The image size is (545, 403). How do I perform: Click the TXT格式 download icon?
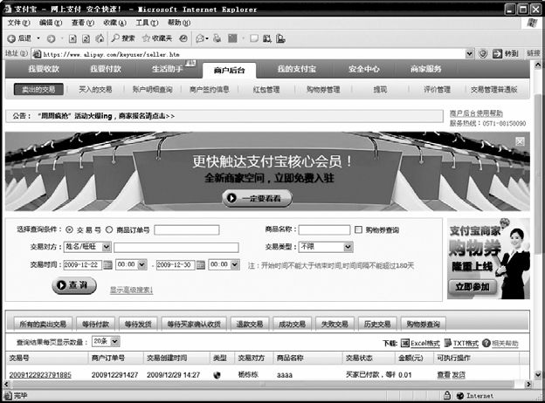(448, 343)
